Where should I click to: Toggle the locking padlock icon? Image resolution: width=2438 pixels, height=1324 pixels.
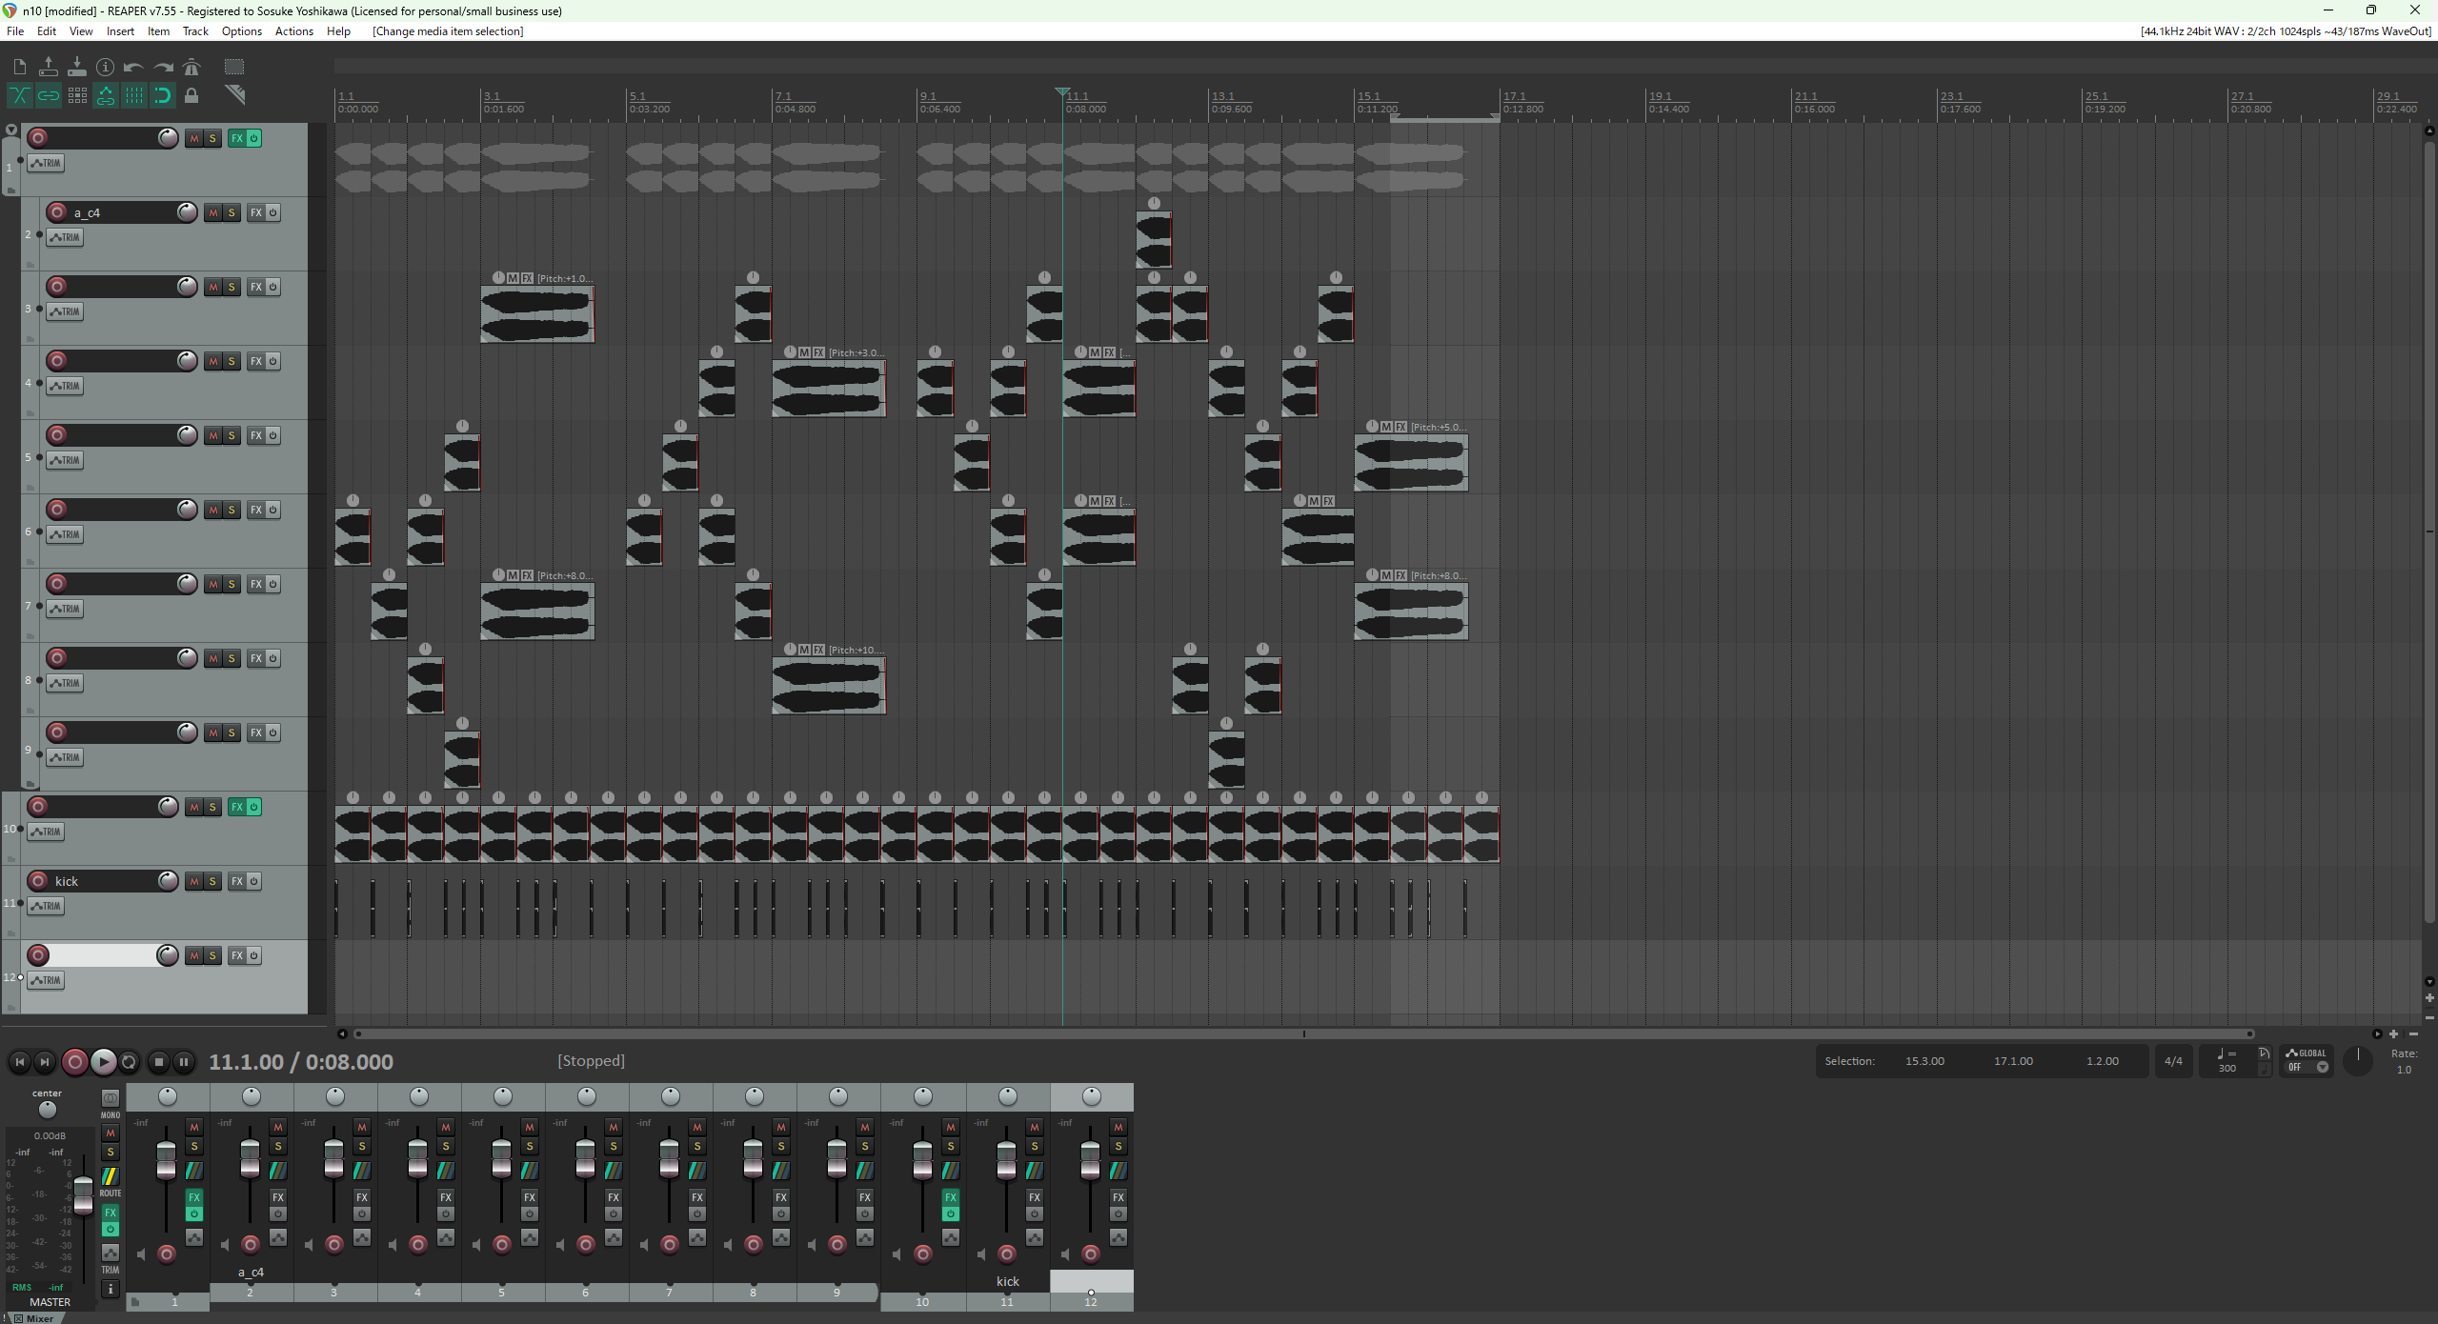click(x=191, y=95)
